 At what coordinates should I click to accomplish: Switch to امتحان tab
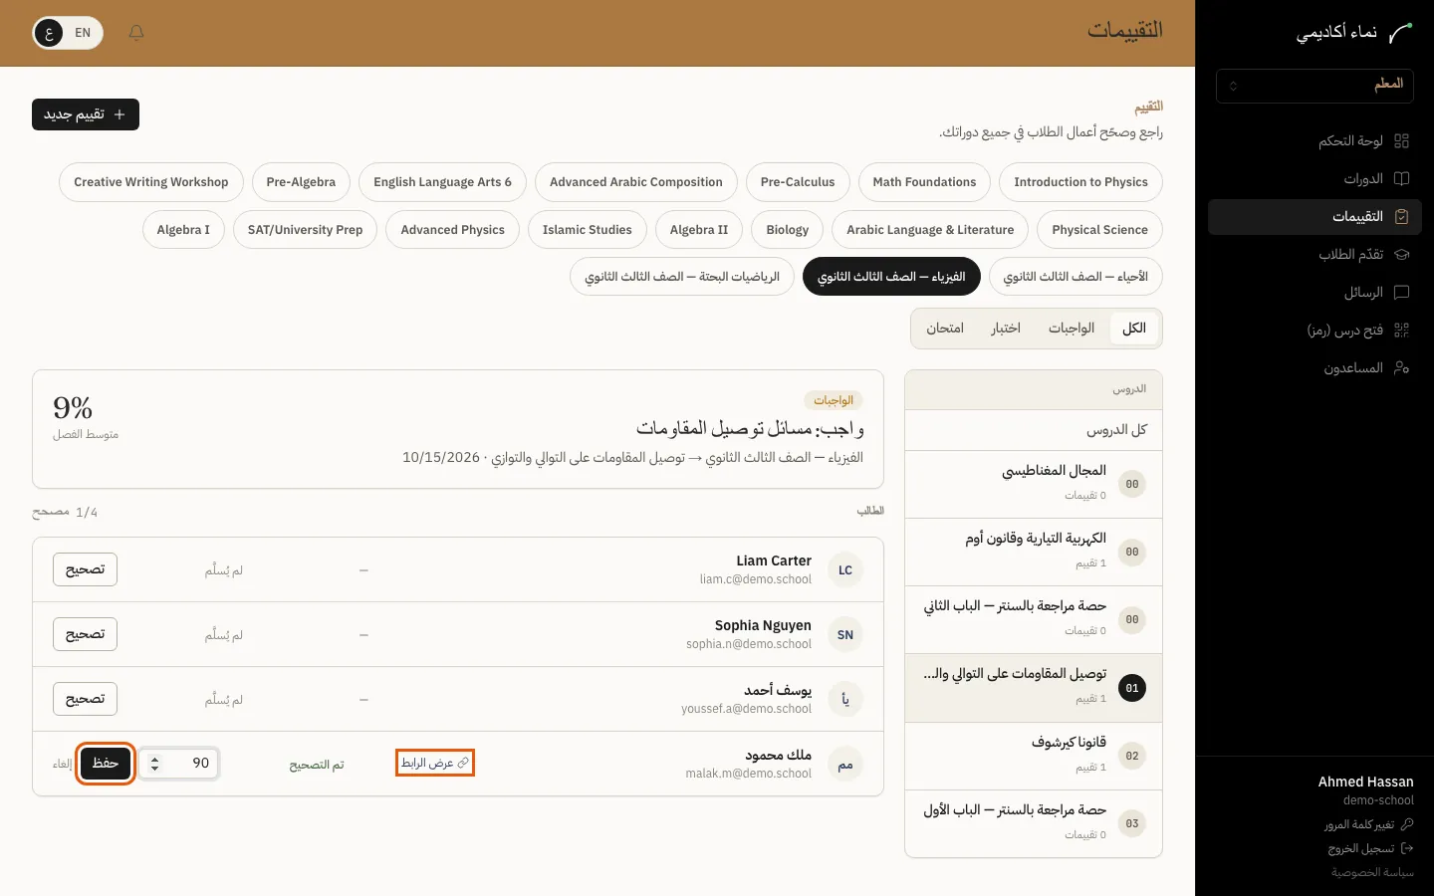(945, 329)
